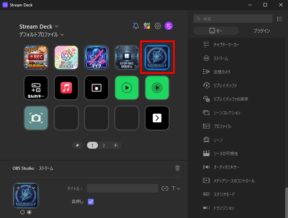Open key icon chevron menu in preview
The width and height of the screenshot is (288, 218).
click(33, 188)
